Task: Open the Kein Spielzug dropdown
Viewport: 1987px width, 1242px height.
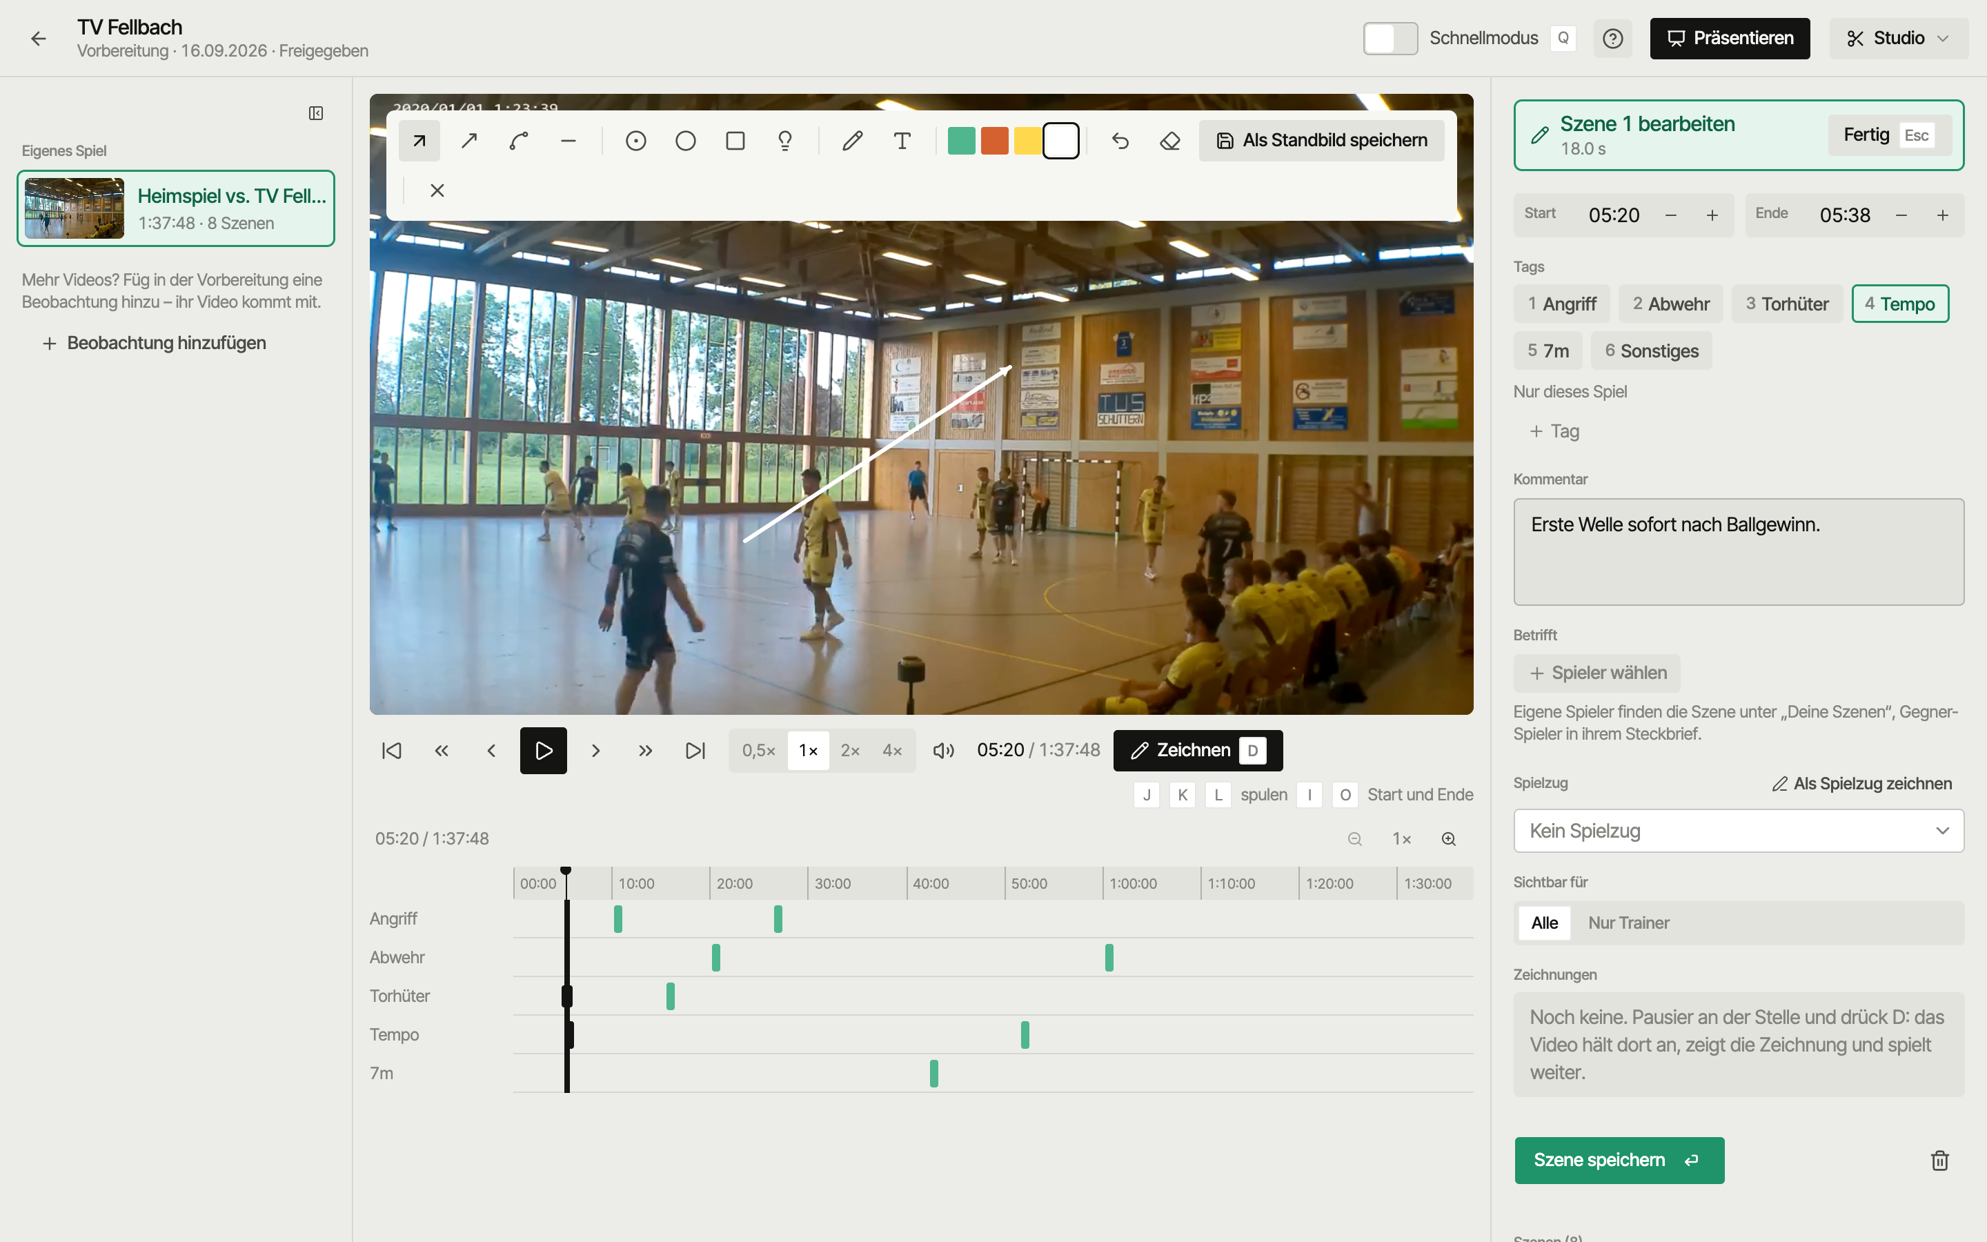Action: tap(1739, 831)
